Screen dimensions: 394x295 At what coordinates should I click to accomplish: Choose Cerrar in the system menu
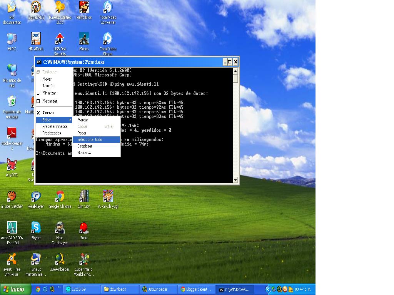pyautogui.click(x=54, y=113)
